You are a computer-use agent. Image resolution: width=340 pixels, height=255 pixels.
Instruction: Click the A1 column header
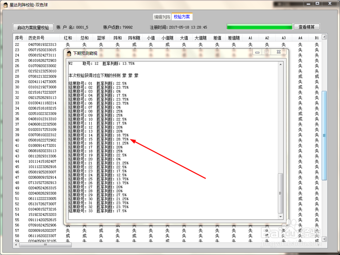(251, 38)
